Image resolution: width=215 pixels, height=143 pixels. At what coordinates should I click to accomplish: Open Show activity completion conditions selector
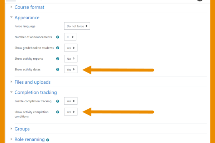71,112
